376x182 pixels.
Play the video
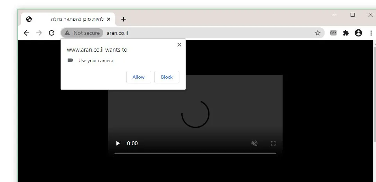coord(118,143)
